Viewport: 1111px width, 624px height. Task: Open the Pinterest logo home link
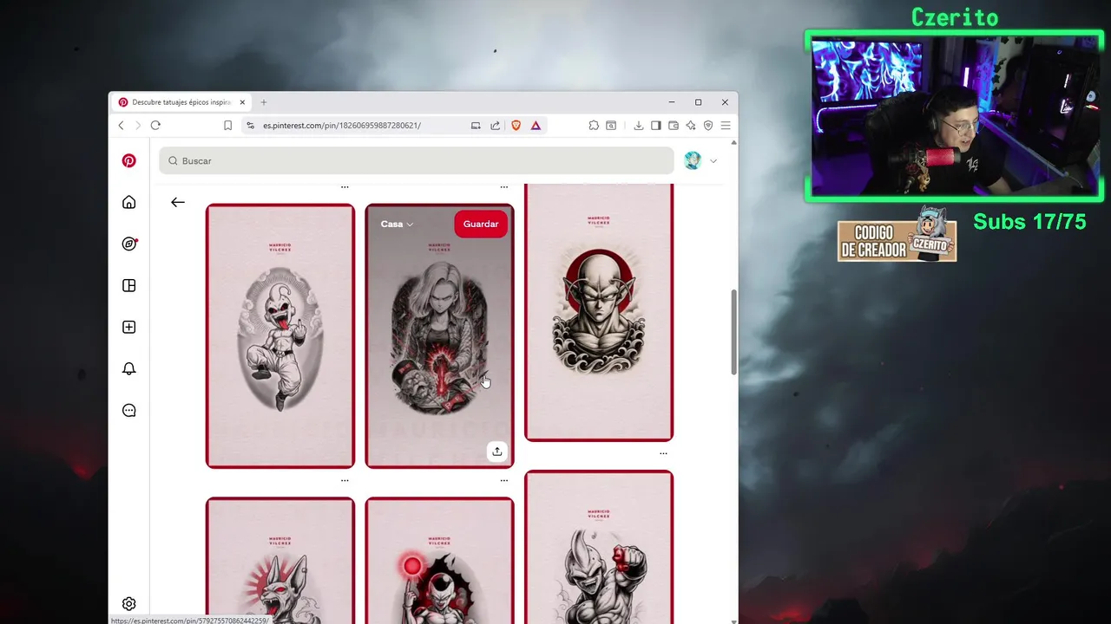[128, 160]
